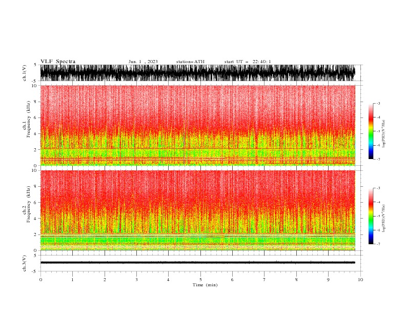Viewport: 406px width, 314px height.
Task: Click the time axis tick label '0'
Action: pos(40,280)
